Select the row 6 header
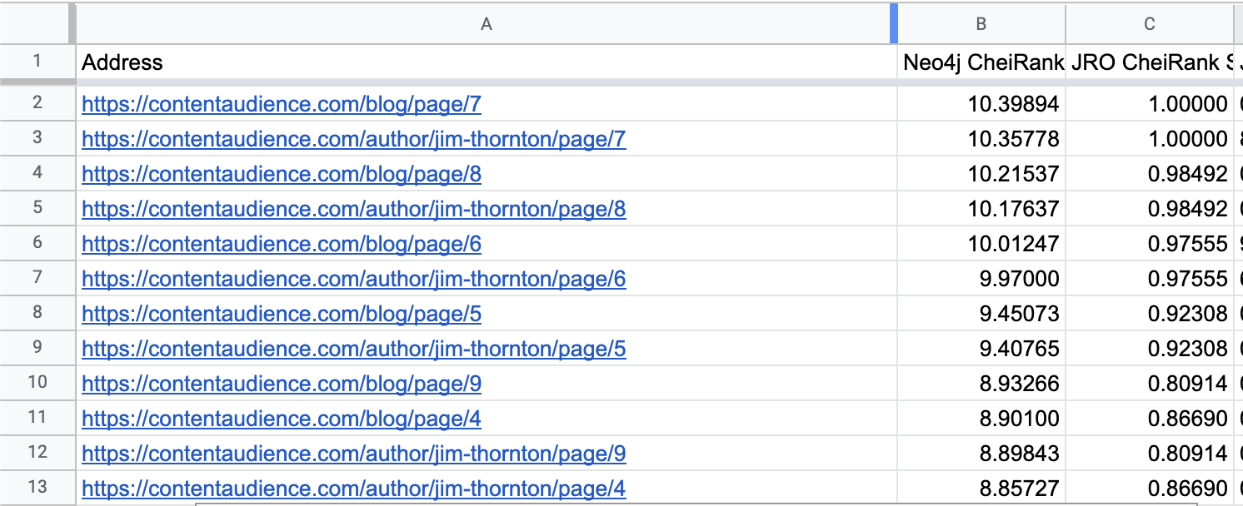 click(37, 245)
